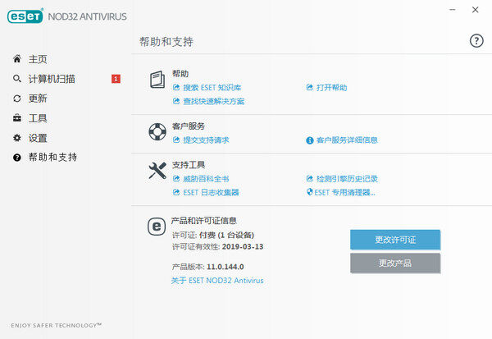
Task: Click 提交支持请求 link
Action: click(x=206, y=140)
